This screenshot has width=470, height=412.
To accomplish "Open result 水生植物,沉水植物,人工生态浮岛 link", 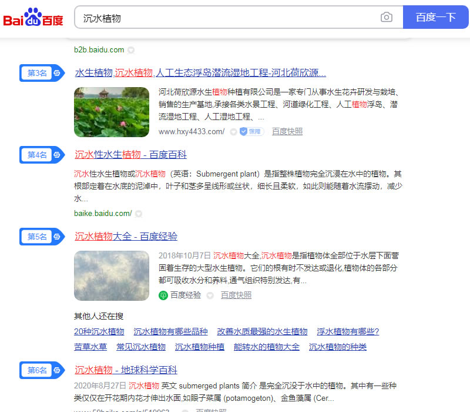I will click(x=200, y=72).
